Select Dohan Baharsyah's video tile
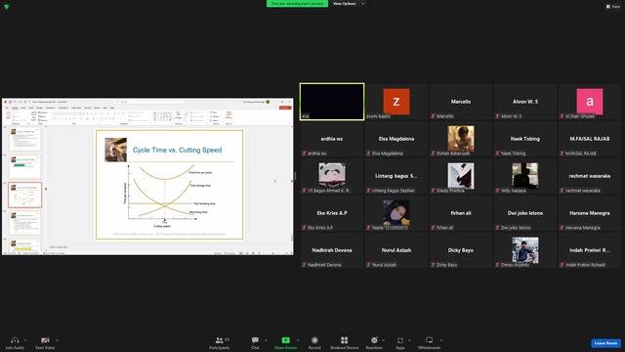 tap(461, 139)
